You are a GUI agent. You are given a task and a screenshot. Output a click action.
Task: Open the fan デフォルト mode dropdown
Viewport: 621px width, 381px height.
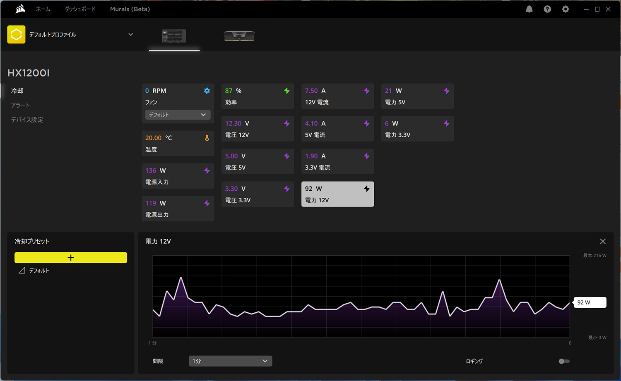click(178, 115)
